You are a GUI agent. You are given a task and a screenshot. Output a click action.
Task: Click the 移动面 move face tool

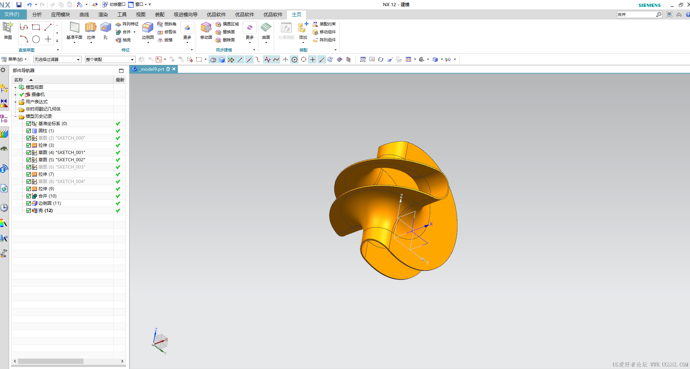(206, 31)
